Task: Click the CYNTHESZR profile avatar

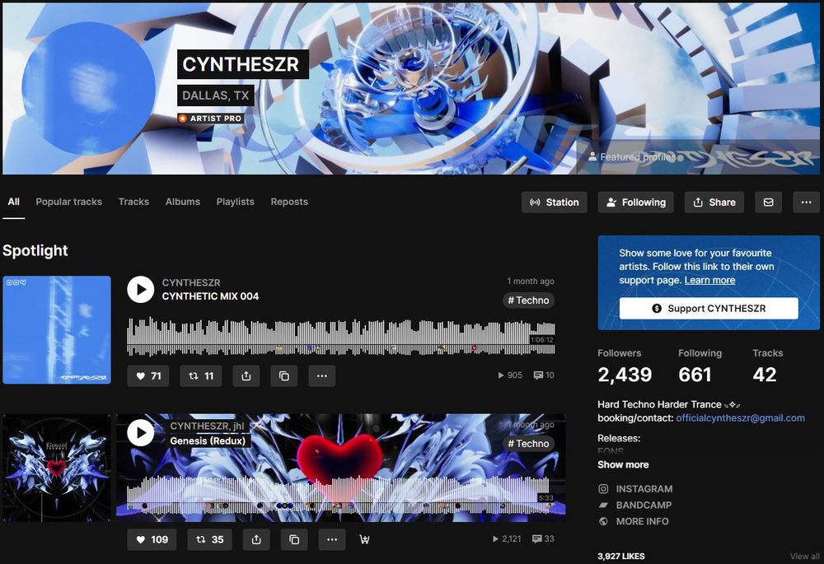Action: tap(89, 88)
